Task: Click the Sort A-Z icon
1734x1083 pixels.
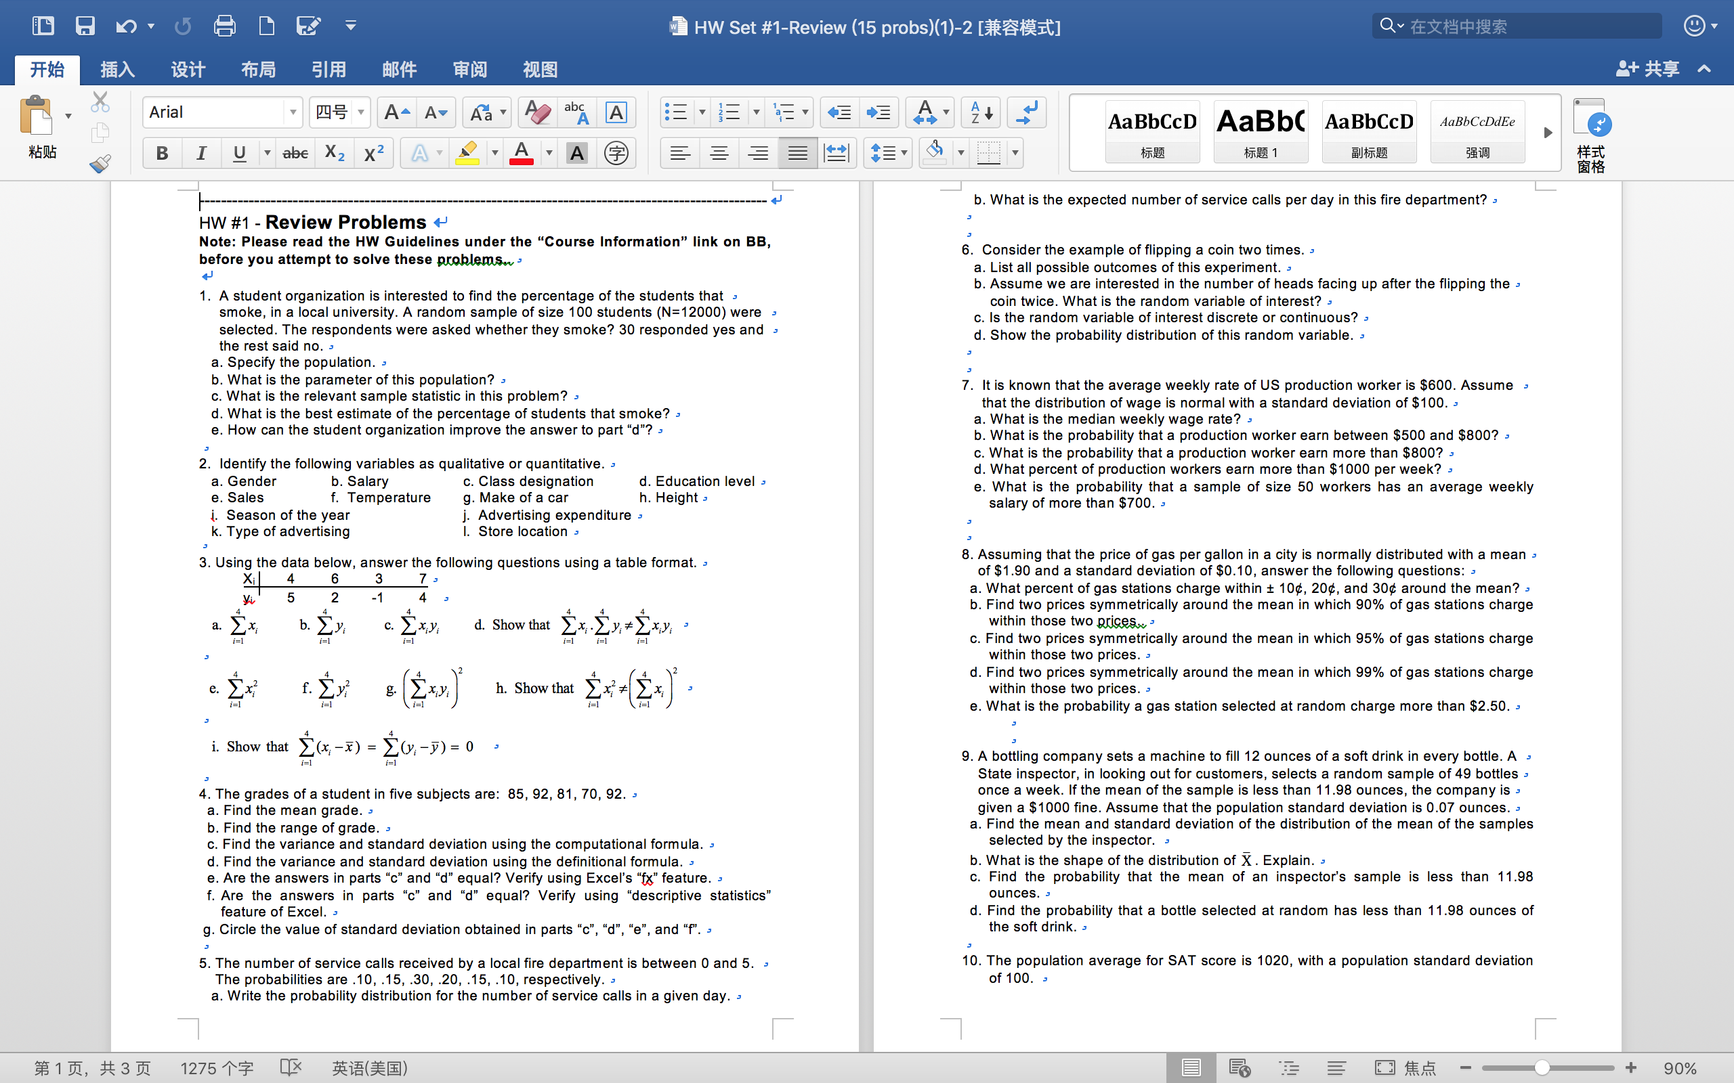Action: tap(981, 112)
